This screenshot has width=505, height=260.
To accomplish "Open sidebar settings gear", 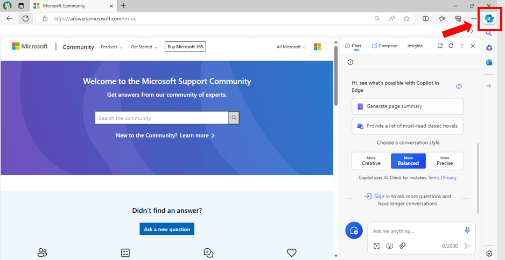I will pos(489,254).
